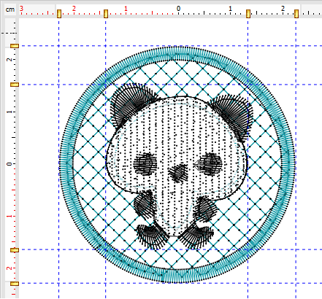Click the 0 mark on horizontal ruler
The height and width of the screenshot is (299, 322).
pos(178,9)
